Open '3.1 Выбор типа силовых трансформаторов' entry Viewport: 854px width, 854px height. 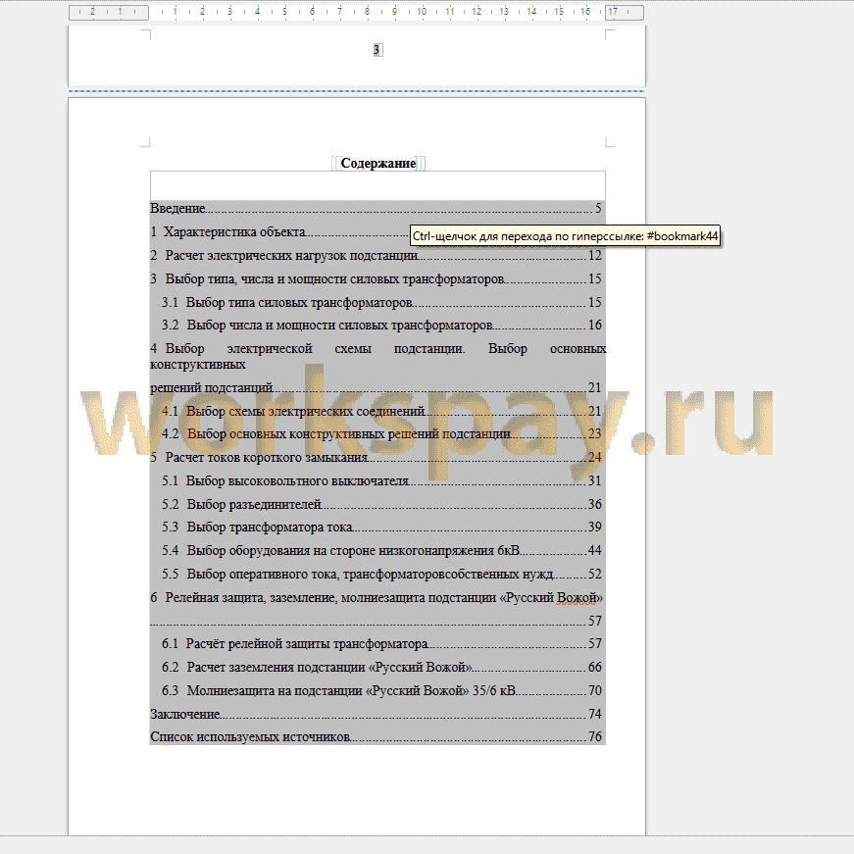click(x=381, y=302)
